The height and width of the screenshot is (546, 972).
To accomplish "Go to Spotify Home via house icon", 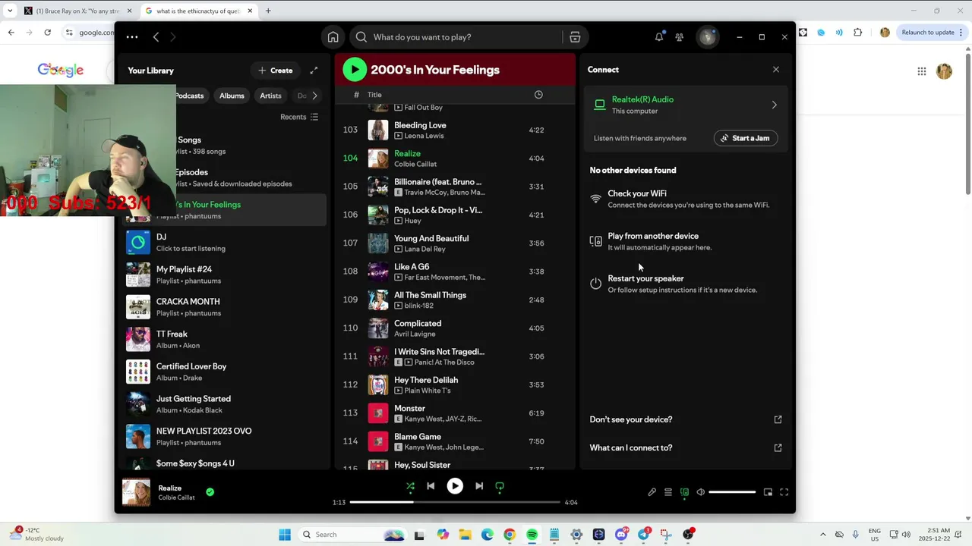I will [x=333, y=37].
